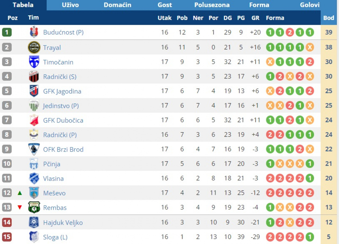
Task: Show the Golovi tab
Action: click(310, 5)
